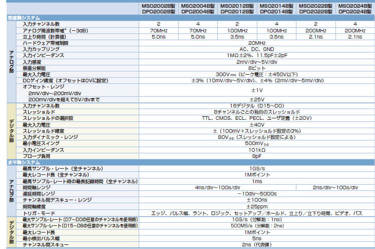Click the 20MHz bandwidth limit value
Screen dimensions: 375x249
point(257,43)
